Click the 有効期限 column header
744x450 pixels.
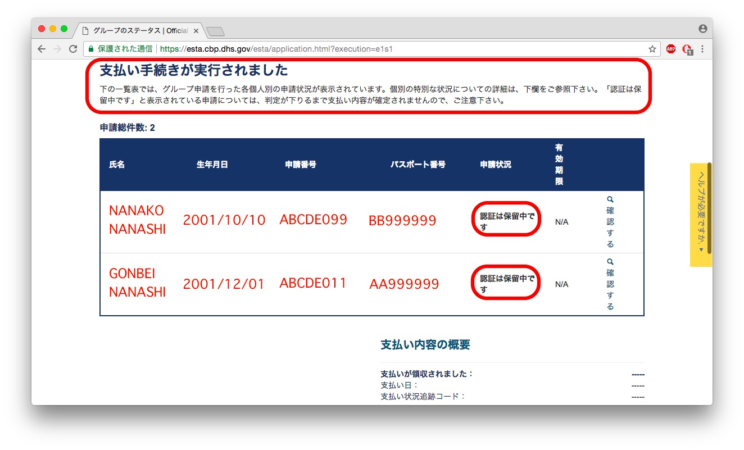click(x=559, y=165)
